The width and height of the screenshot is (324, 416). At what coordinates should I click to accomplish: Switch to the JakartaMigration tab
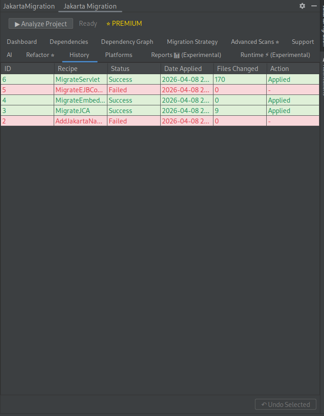29,6
